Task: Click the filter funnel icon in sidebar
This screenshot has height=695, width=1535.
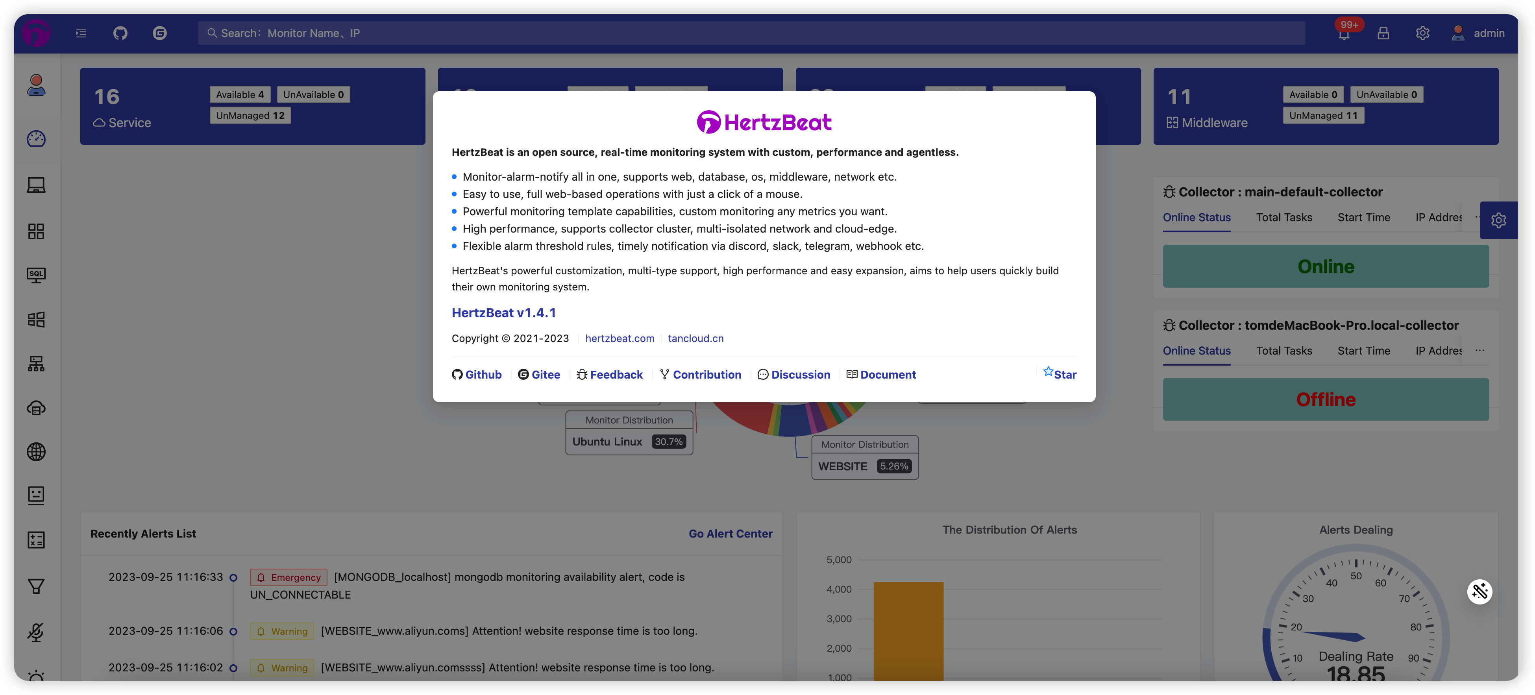Action: click(36, 586)
